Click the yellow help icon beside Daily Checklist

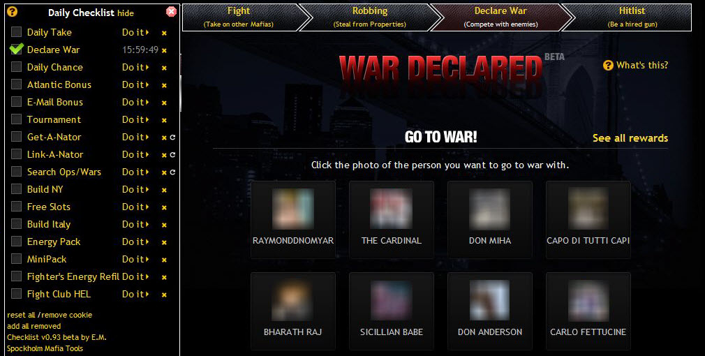(12, 12)
